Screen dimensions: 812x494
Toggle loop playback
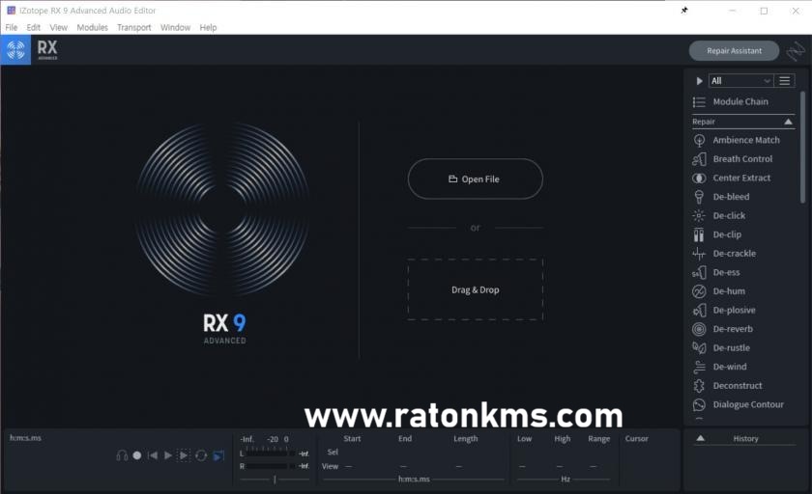coord(201,455)
